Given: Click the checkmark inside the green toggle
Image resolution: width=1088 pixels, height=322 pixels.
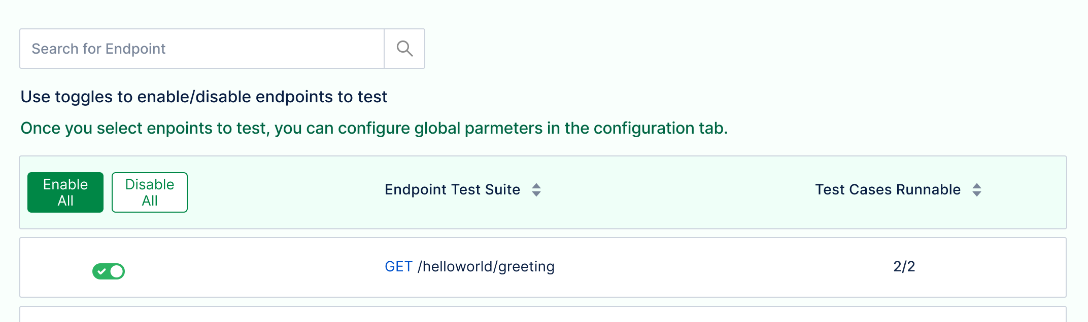Looking at the screenshot, I should 101,271.
